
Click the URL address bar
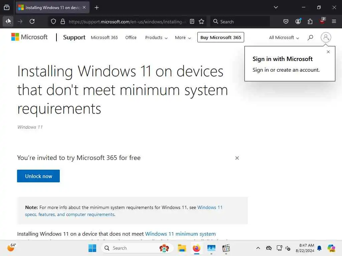click(x=127, y=22)
